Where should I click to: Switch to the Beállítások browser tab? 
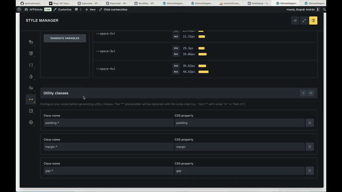(x=258, y=3)
